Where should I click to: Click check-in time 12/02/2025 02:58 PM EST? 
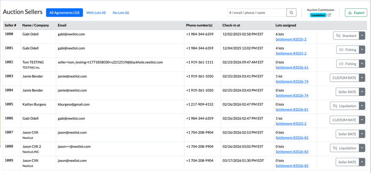click(x=243, y=34)
